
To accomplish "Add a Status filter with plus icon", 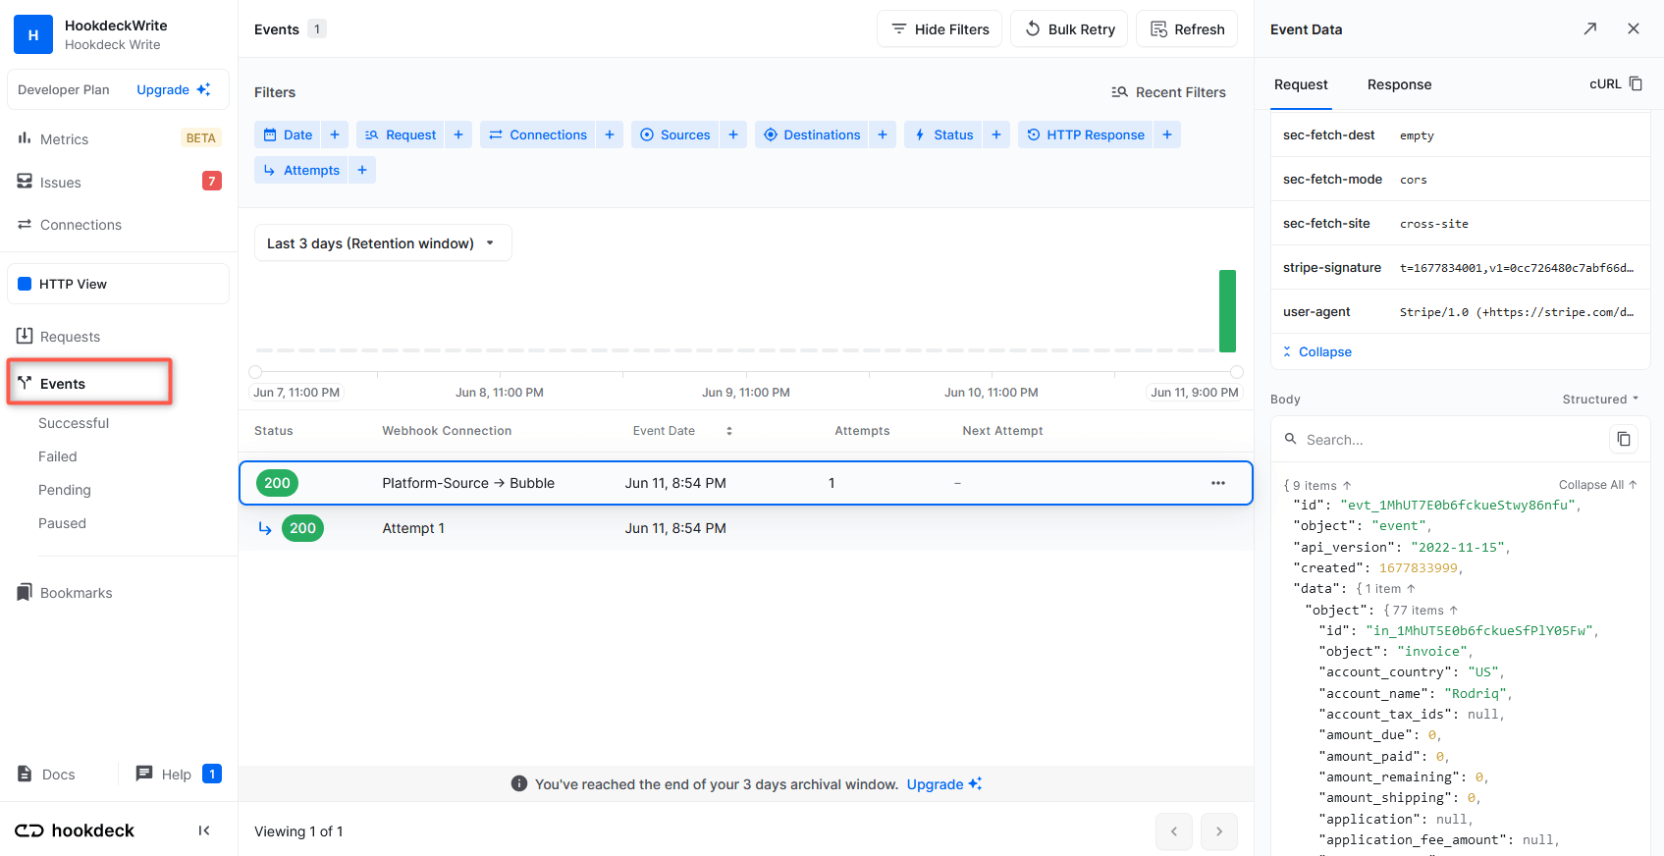I will coord(996,134).
